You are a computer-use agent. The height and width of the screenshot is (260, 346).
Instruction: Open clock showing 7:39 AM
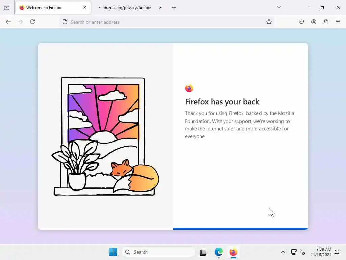pyautogui.click(x=321, y=252)
